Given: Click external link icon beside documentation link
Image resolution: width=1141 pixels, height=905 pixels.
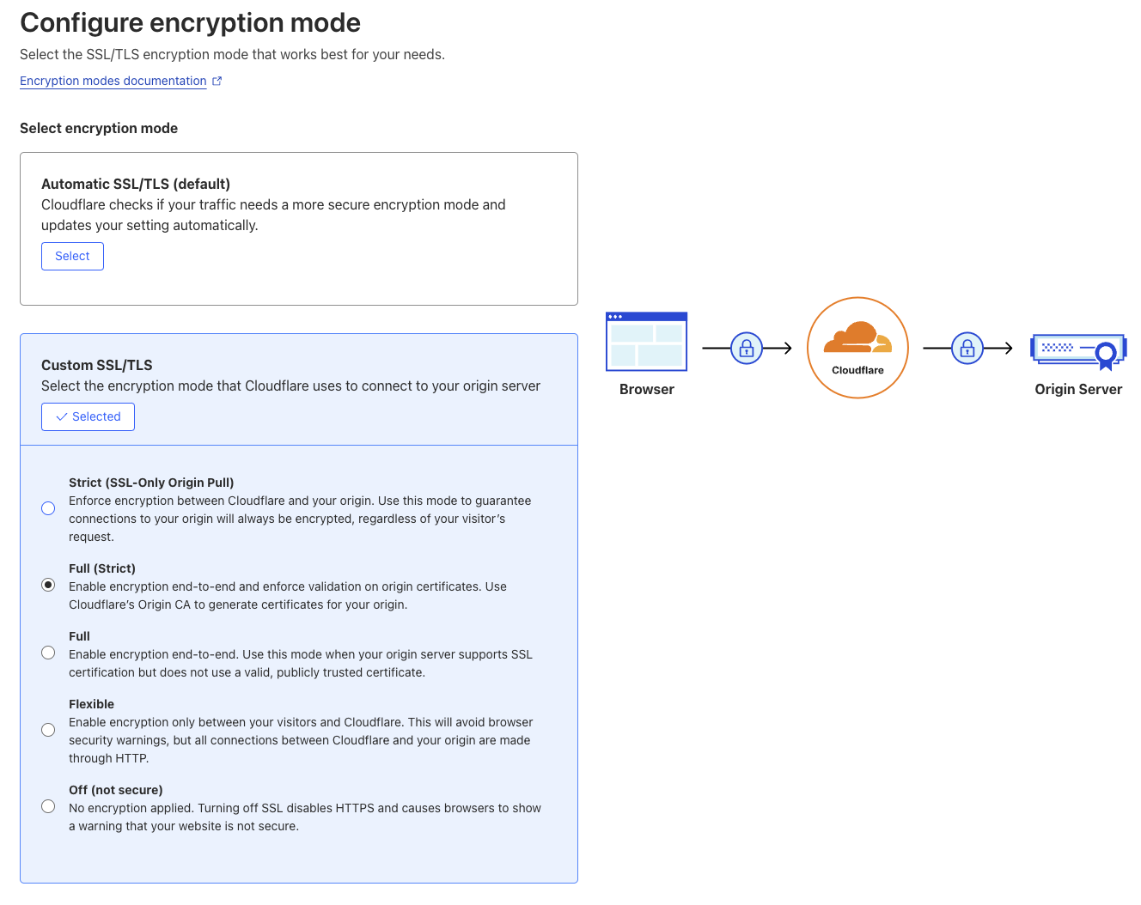Looking at the screenshot, I should 217,81.
